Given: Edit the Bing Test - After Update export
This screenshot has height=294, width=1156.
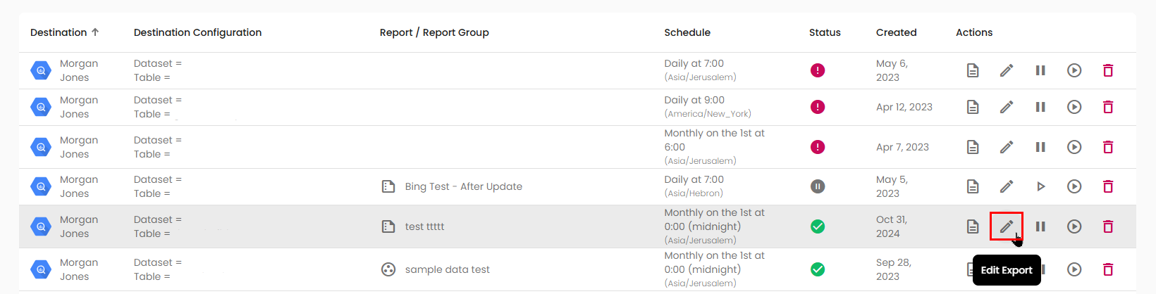Looking at the screenshot, I should pos(1006,186).
